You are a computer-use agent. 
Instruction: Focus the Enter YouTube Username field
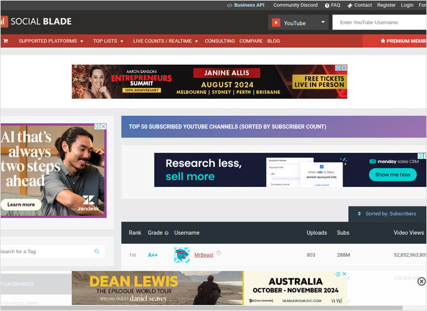tap(380, 23)
